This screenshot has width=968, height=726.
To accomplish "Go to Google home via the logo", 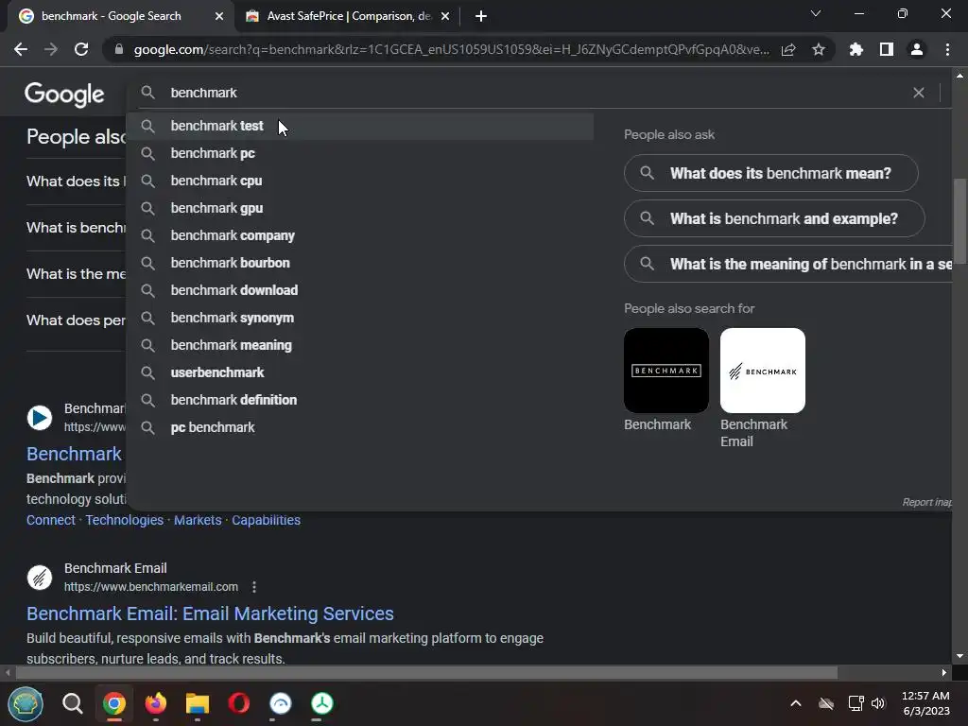I will pos(65,95).
